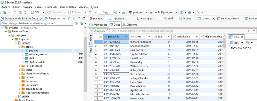This screenshot has height=101, width=257.
Task: Expand the staff_schedule table node
Action: (x=23, y=62)
